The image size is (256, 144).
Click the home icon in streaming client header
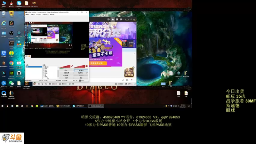(113, 20)
